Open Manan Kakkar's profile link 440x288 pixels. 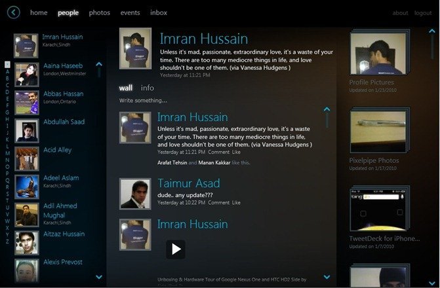[214, 162]
